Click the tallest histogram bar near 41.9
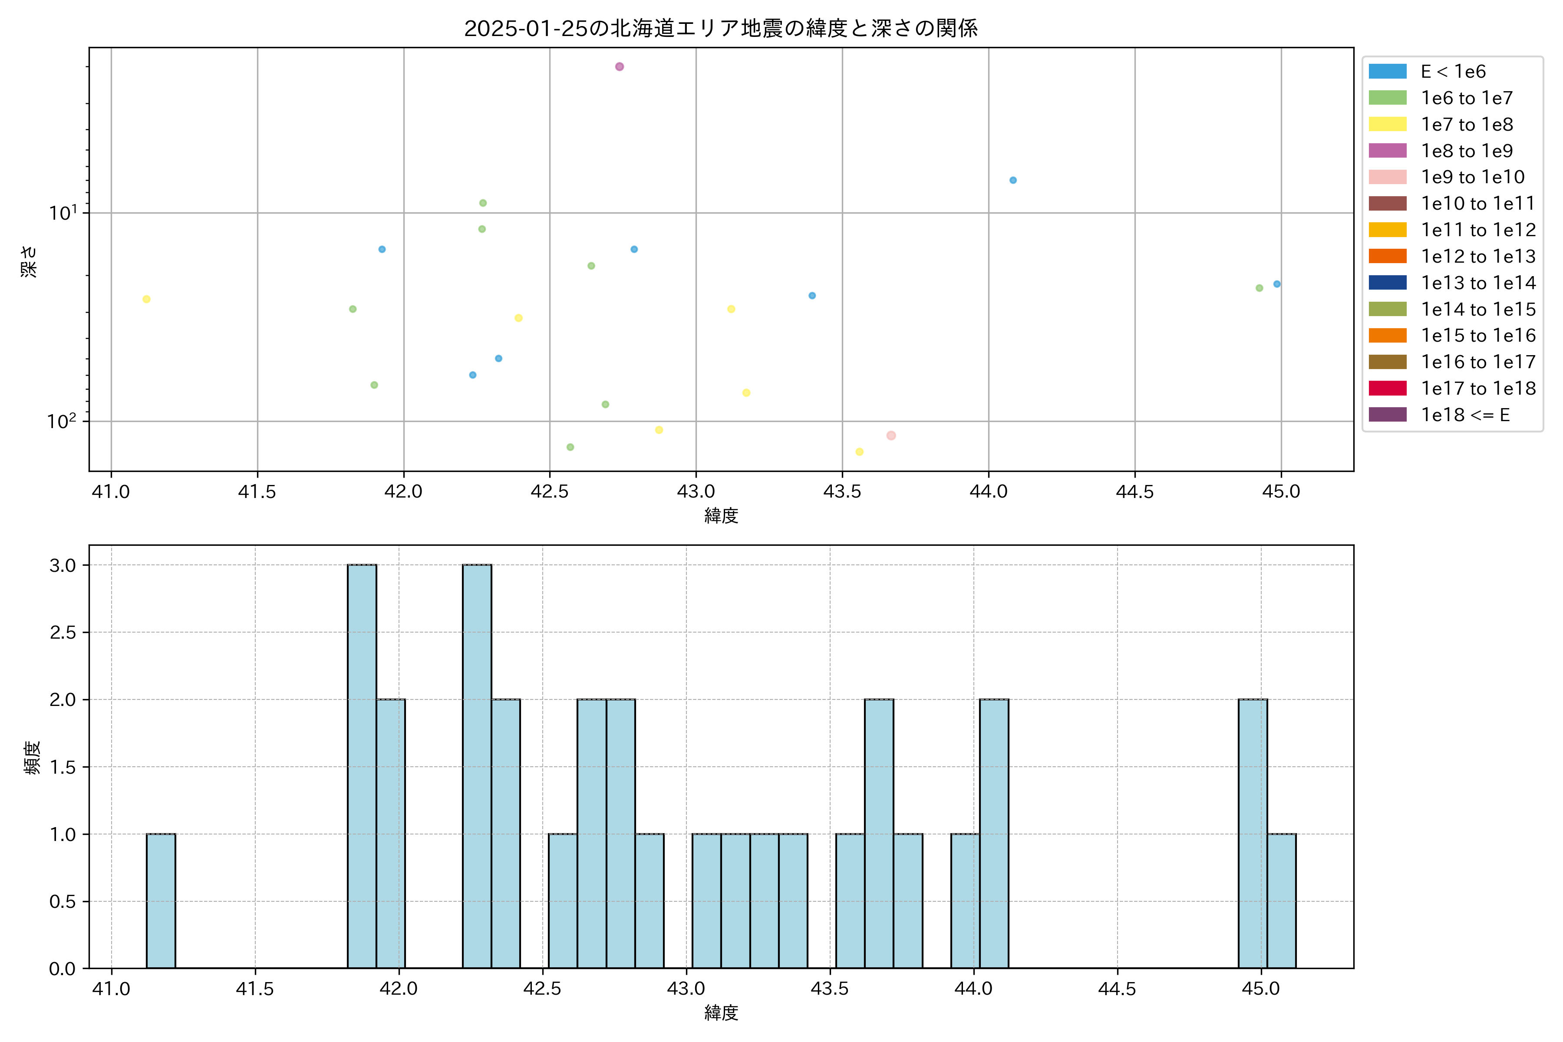Screen dimensions: 1563x1042 click(362, 766)
